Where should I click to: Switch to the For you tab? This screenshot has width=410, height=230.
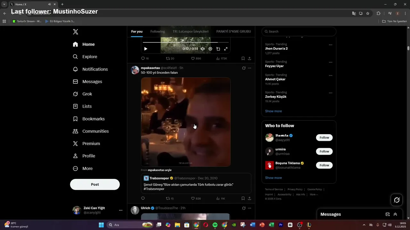coord(137,31)
